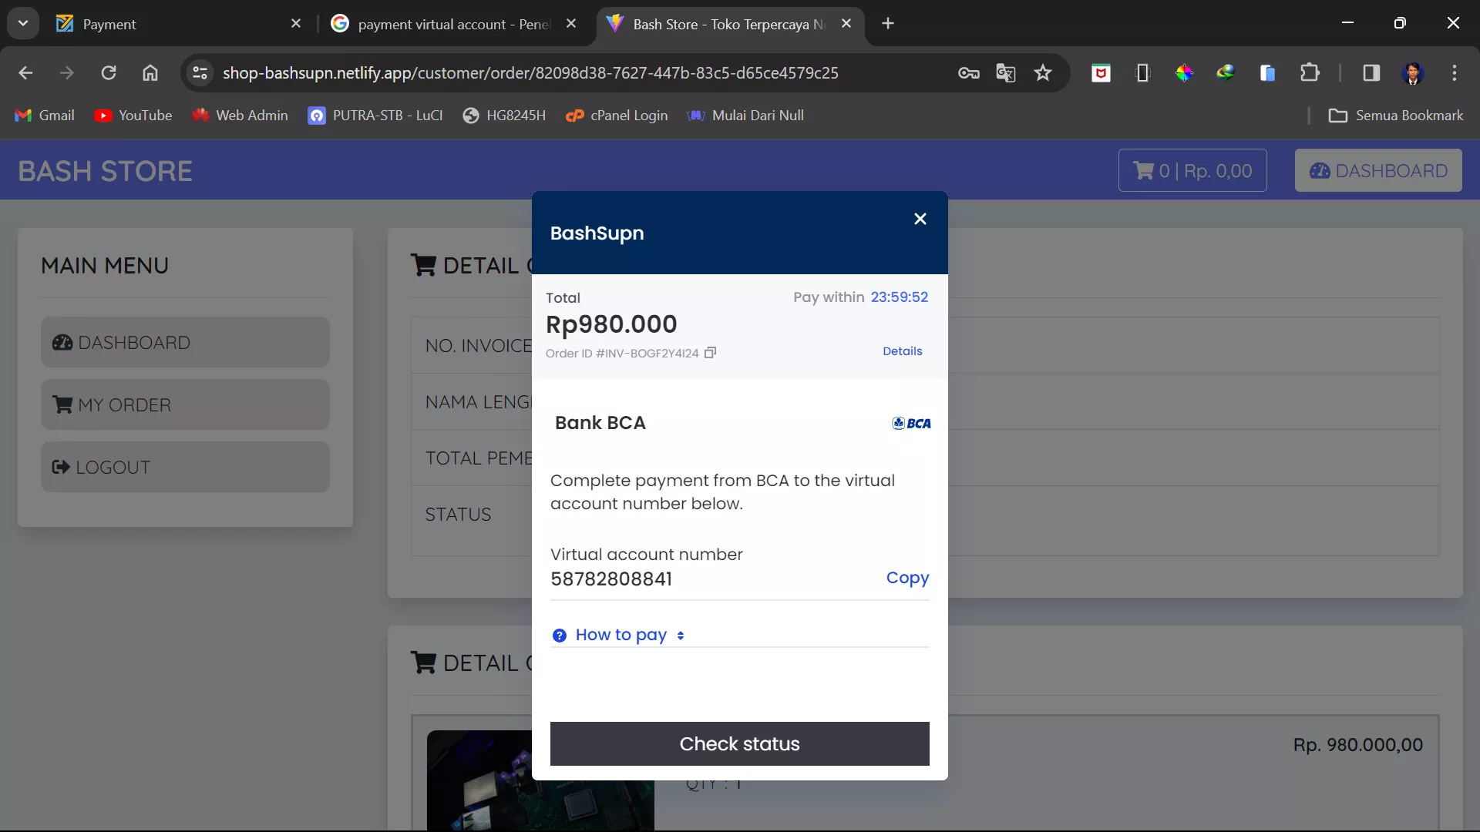Screen dimensions: 1480x832
Task: Open DASHBOARD in main menu sidebar
Action: click(185, 342)
